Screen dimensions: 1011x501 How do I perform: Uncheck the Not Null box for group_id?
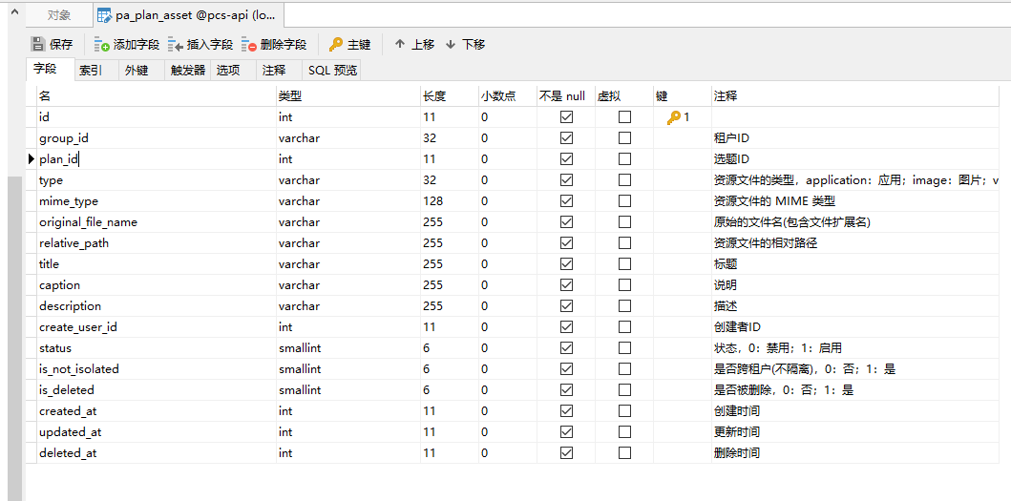click(x=566, y=138)
